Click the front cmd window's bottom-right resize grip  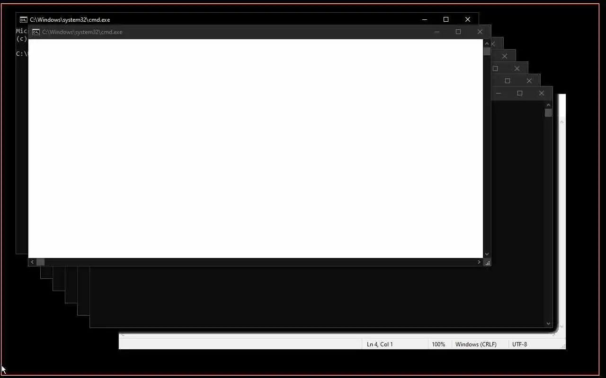(x=487, y=262)
